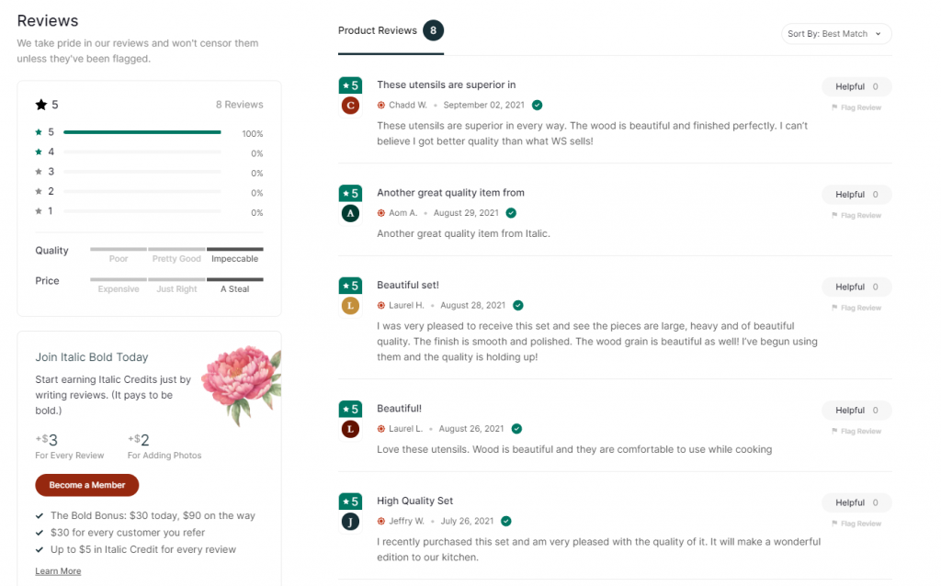Click the Impeccable quality bar segment
Image resolution: width=941 pixels, height=586 pixels.
(234, 250)
